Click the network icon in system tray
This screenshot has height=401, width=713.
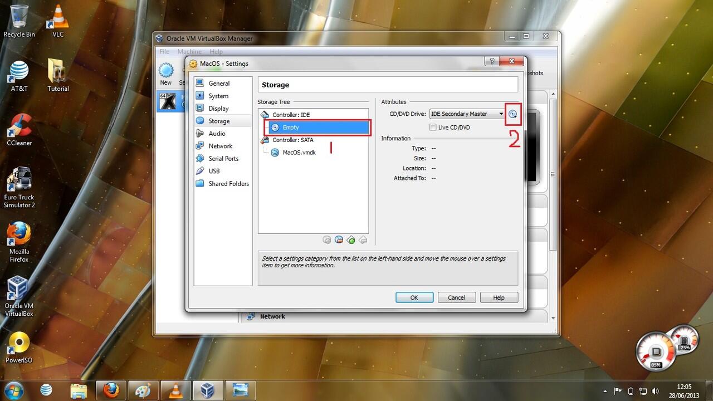(x=643, y=391)
